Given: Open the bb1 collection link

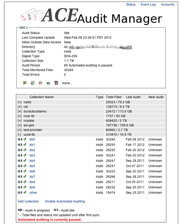Looking at the screenshot, I should click(32, 145).
